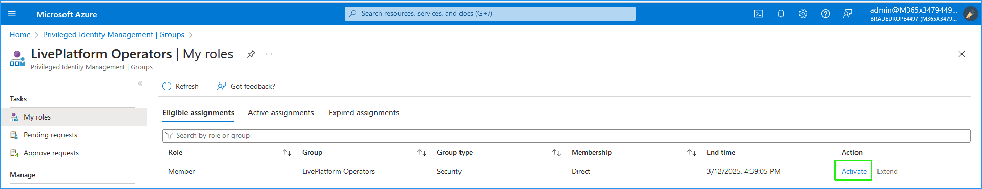Switch to the Expired assignments tab
This screenshot has height=189, width=982.
pos(364,113)
